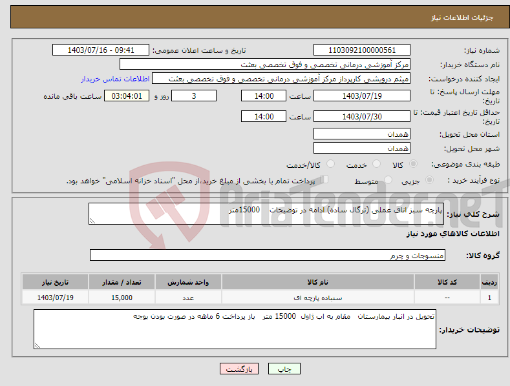The width and height of the screenshot is (510, 386).
Task: Click the item name cell سنباده پارچه ای
Action: (318, 298)
